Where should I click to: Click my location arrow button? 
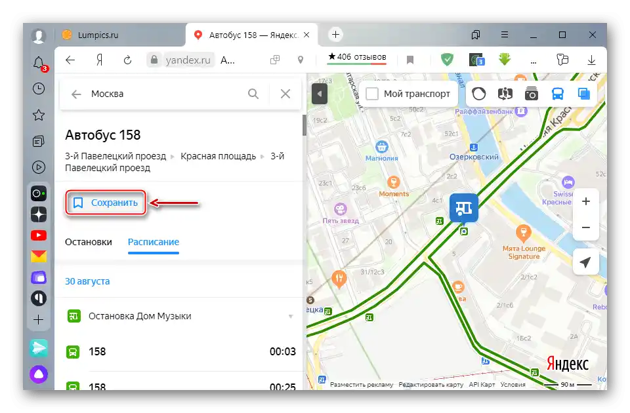(586, 262)
